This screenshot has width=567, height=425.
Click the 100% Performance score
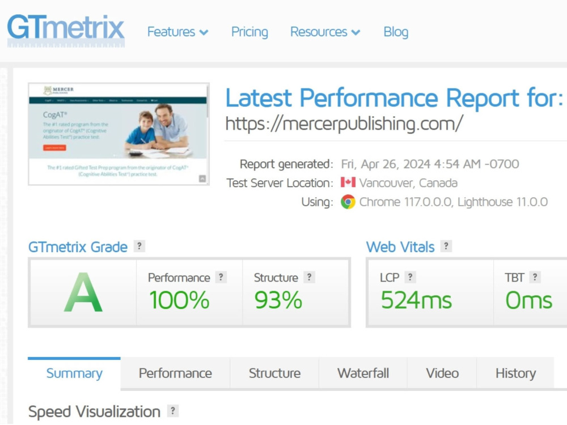pyautogui.click(x=179, y=300)
